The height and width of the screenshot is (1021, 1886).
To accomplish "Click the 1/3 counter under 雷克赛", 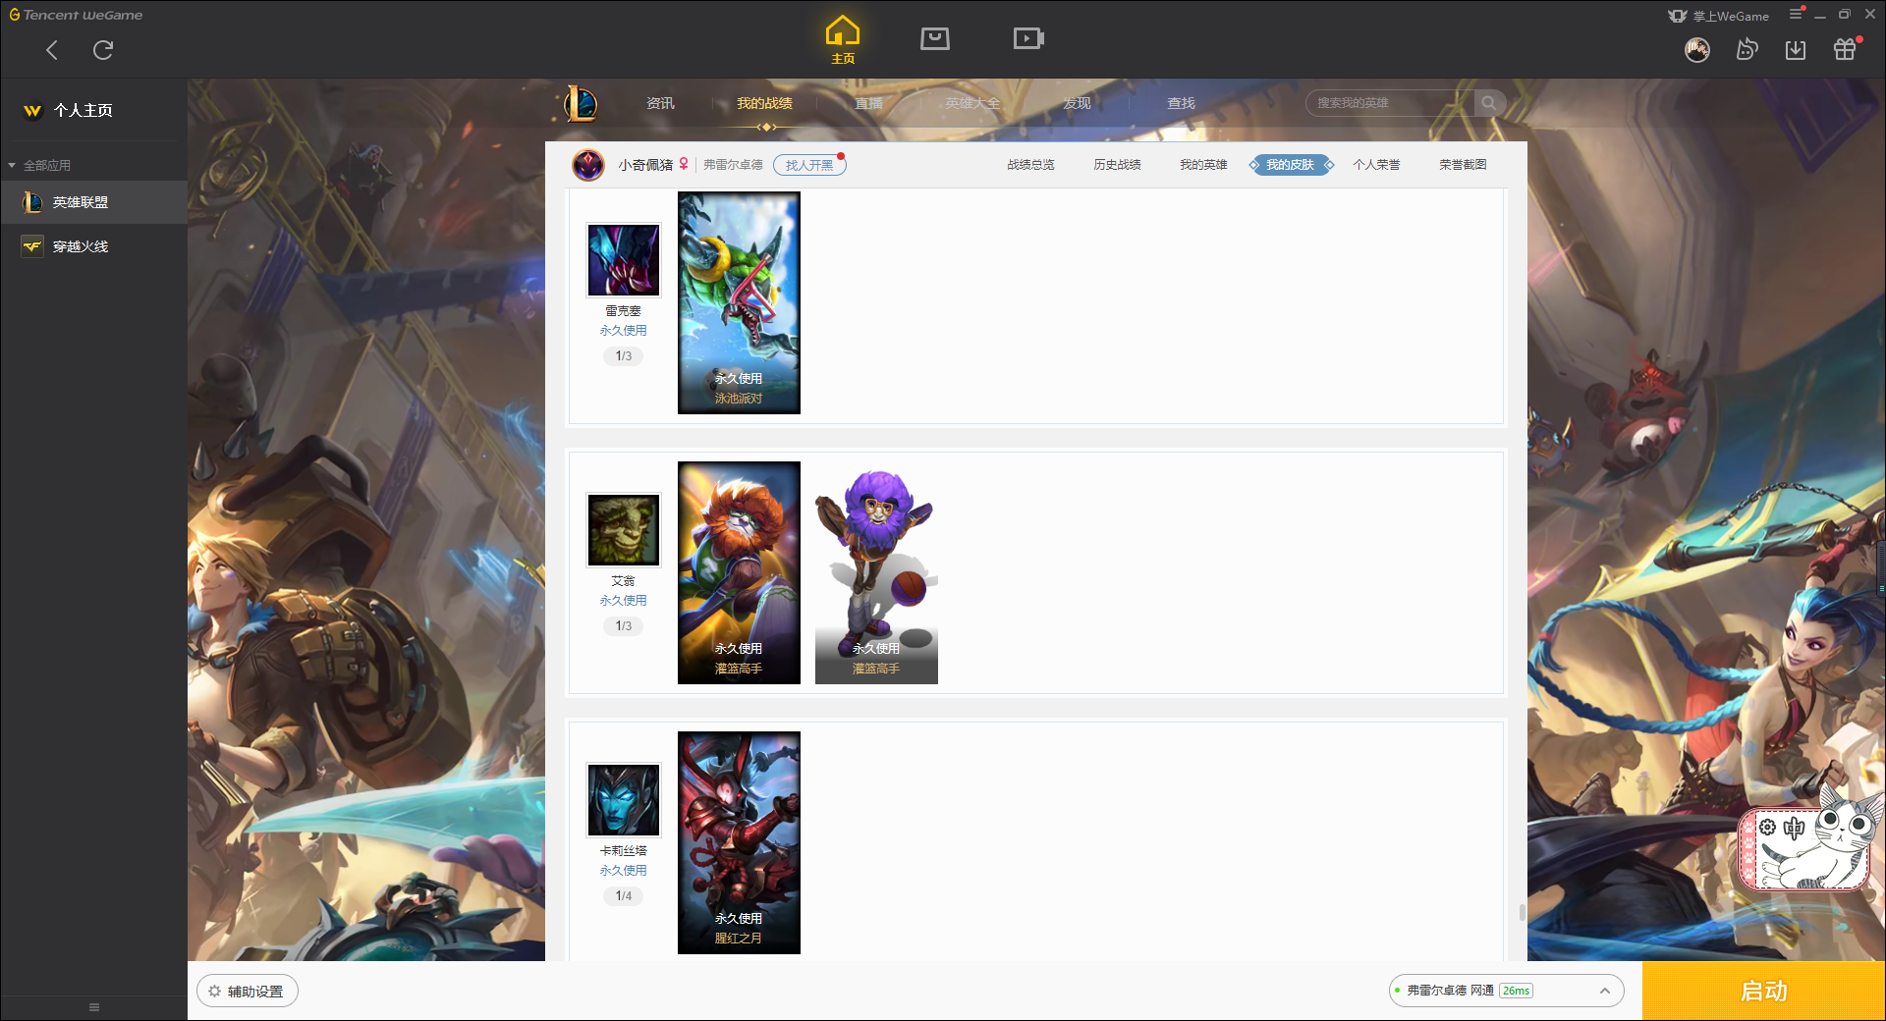I will coord(624,356).
